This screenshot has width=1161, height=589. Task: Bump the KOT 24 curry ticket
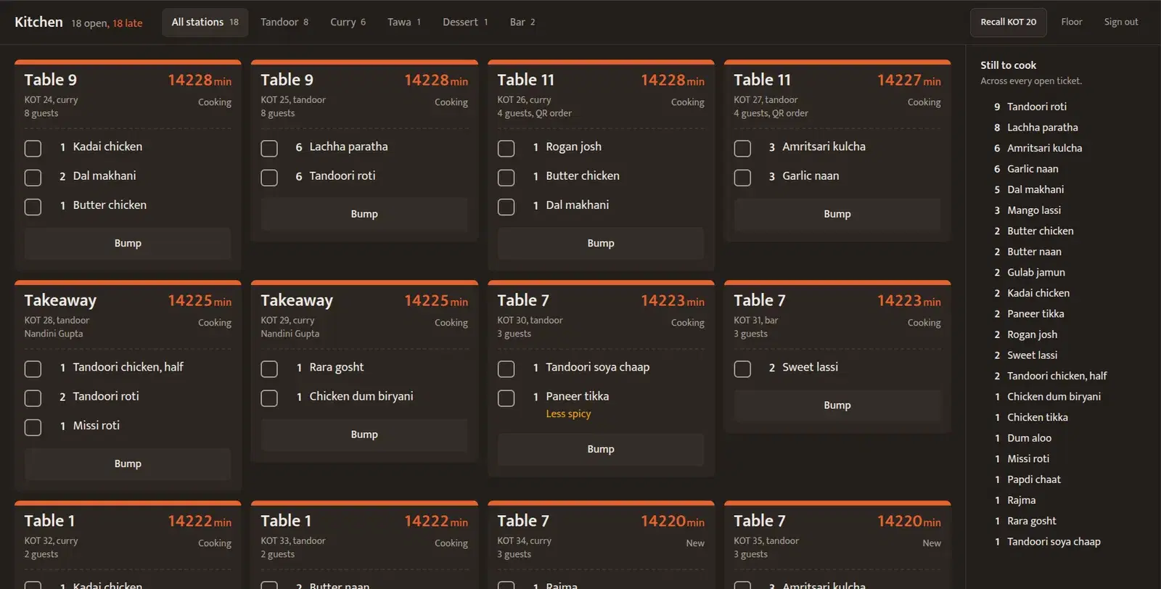point(128,244)
